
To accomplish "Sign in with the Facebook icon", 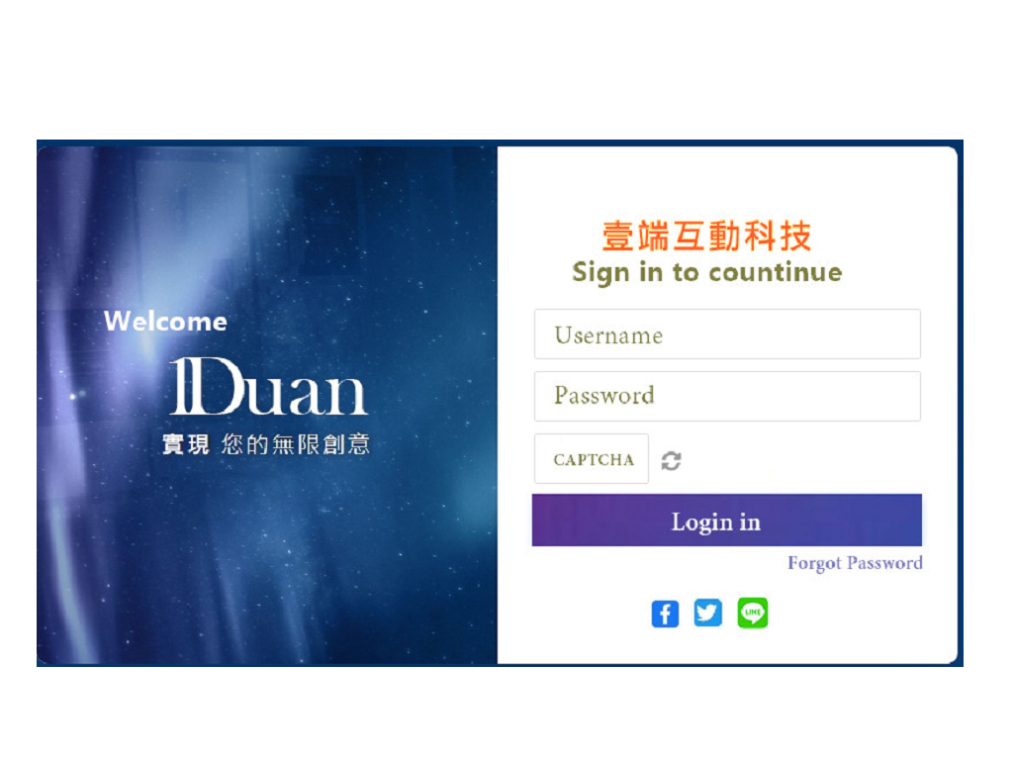I will pos(665,614).
